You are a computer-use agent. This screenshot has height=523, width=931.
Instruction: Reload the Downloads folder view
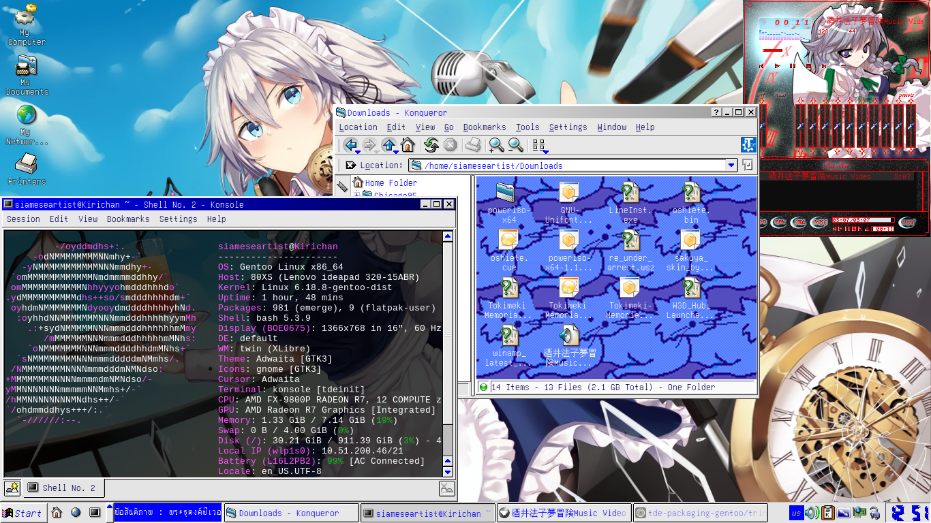click(431, 145)
